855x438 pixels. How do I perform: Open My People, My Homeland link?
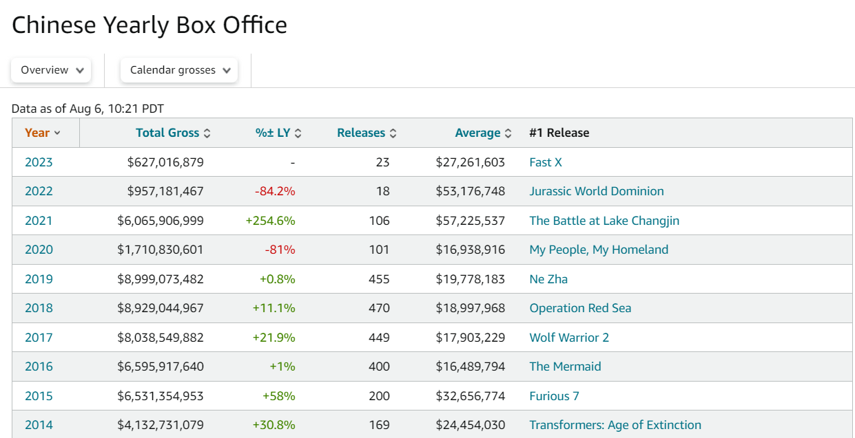599,250
